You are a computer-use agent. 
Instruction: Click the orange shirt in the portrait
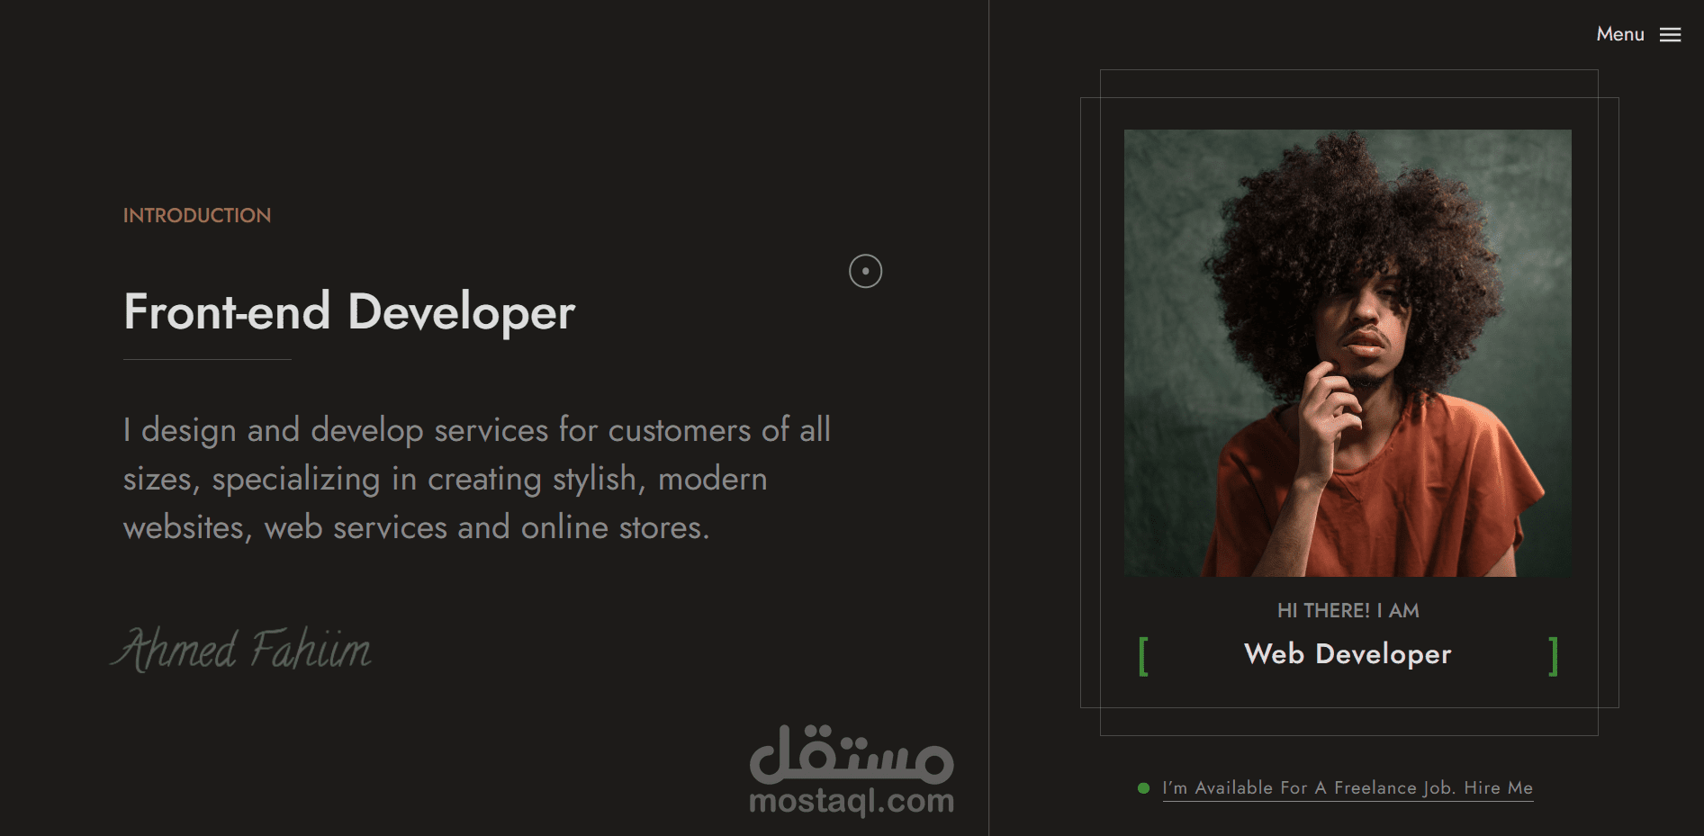point(1377,504)
